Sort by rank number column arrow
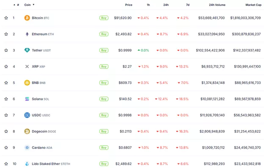Image resolution: width=264 pixels, height=168 pixels. pyautogui.click(x=14, y=5)
